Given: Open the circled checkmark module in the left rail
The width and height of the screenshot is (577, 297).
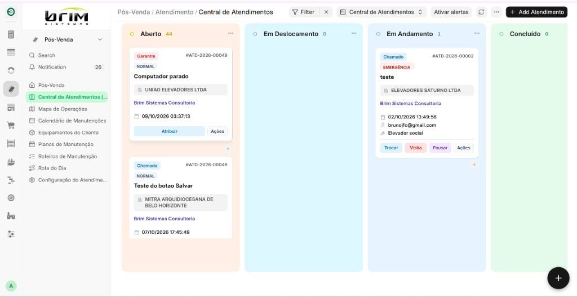Looking at the screenshot, I should 11,198.
